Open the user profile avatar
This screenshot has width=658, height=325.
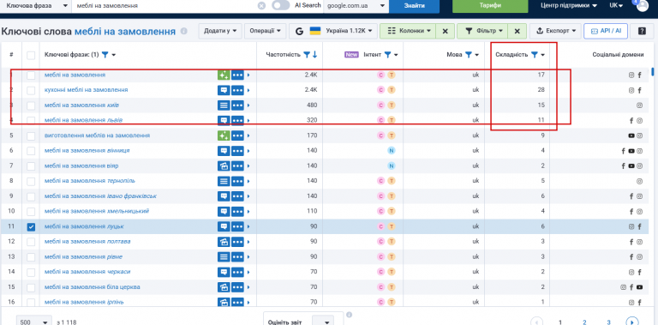[642, 6]
